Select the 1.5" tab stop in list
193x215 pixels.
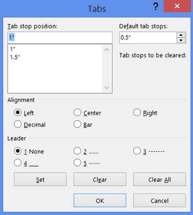pyautogui.click(x=15, y=57)
